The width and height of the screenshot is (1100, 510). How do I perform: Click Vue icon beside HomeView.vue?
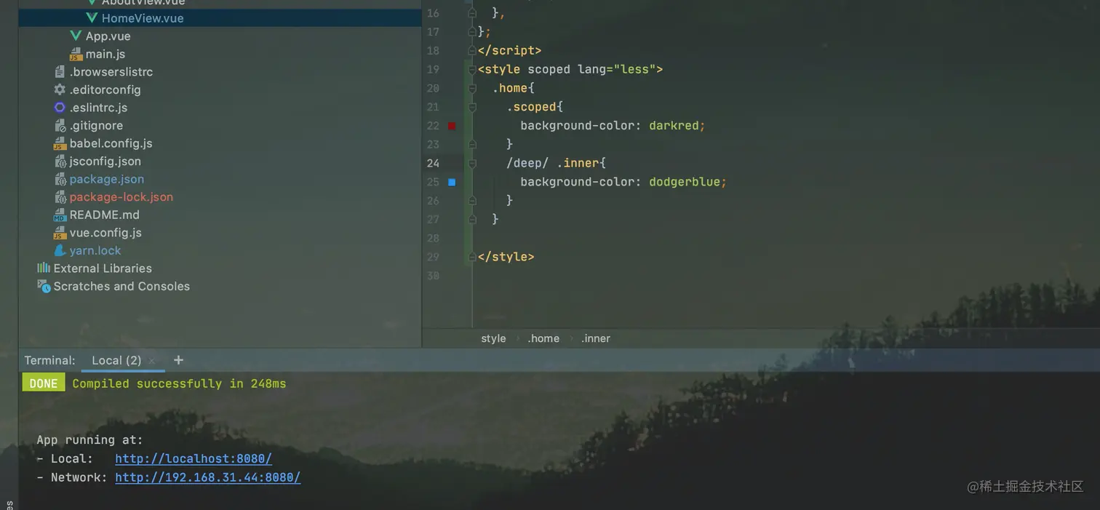tap(92, 17)
